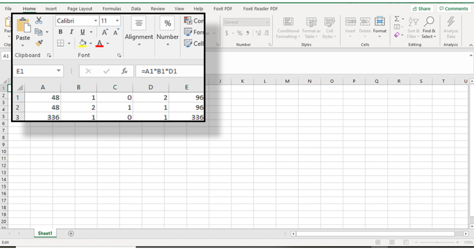Screen dimensions: 474x249
Task: Apply the yellow Fill Color bucket
Action: pyautogui.click(x=82, y=43)
